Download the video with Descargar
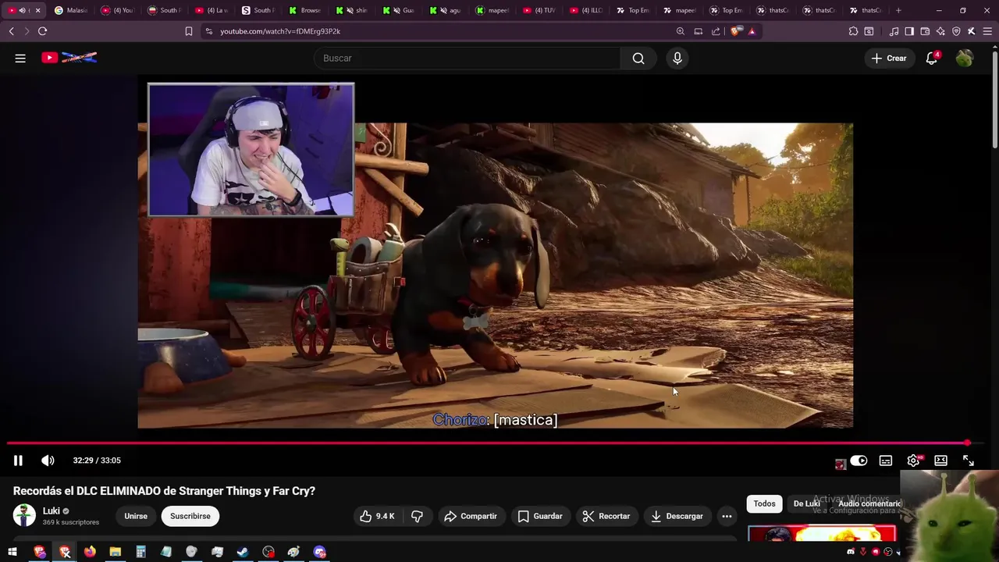The height and width of the screenshot is (562, 999). point(677,516)
